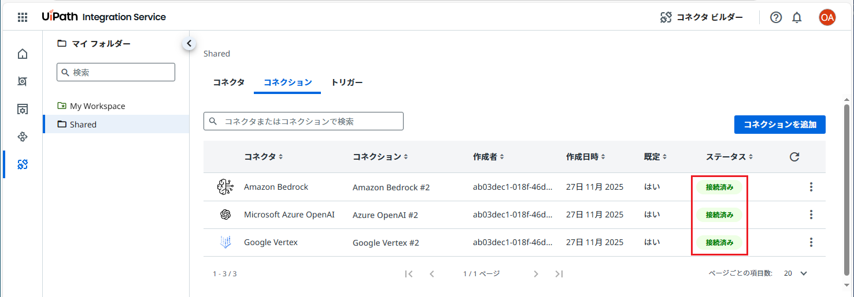Select My Workspace folder

(97, 106)
